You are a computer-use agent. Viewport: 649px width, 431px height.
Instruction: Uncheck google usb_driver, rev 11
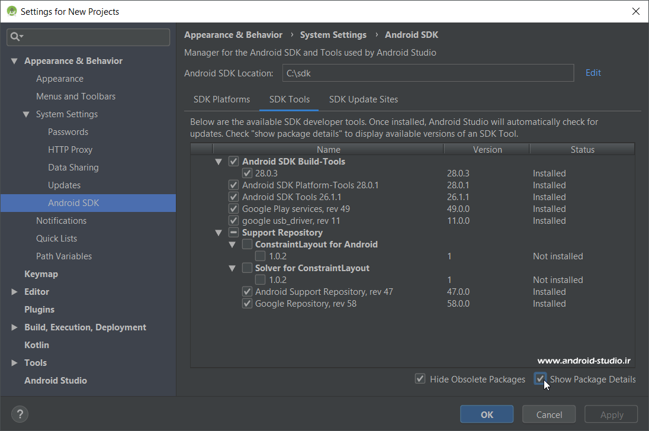233,220
